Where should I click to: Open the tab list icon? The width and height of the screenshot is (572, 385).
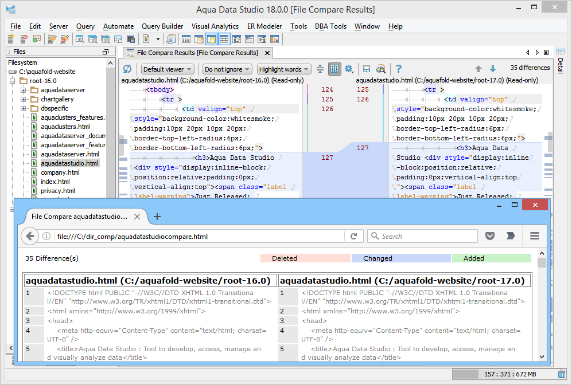coord(546,53)
